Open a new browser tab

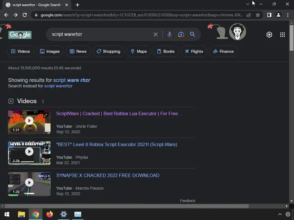(78, 5)
